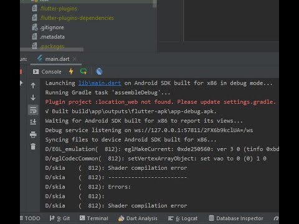Click the Up the Stack Trace arrow
The height and width of the screenshot is (224, 299).
coord(33,85)
